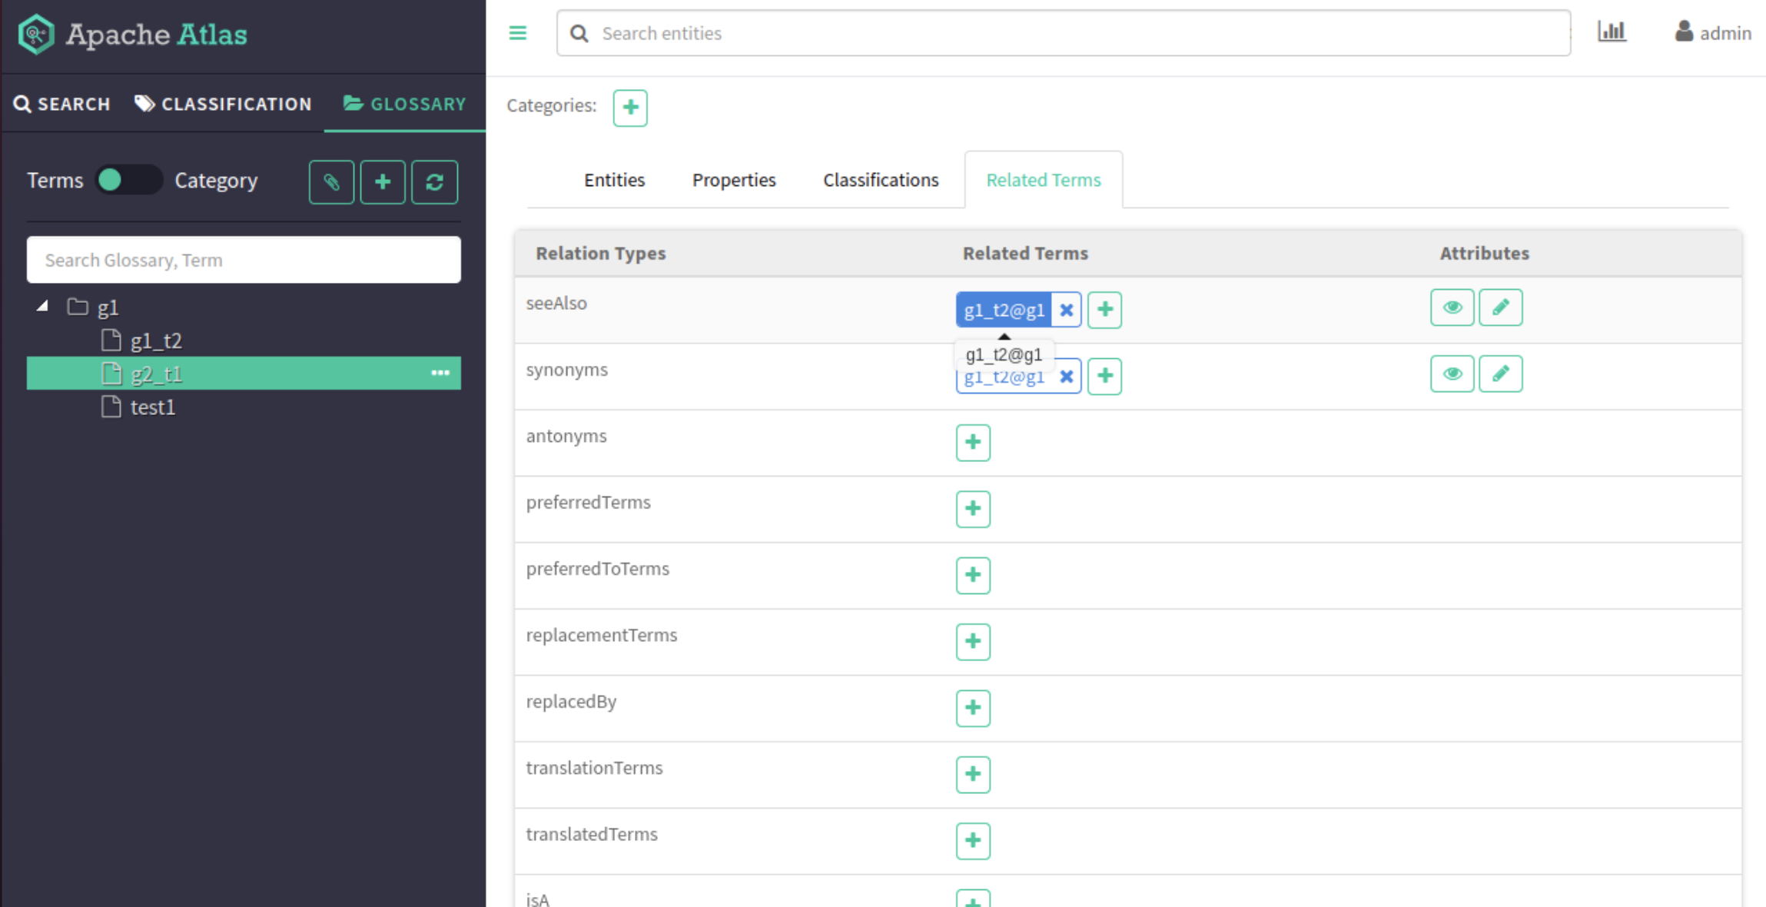
Task: Toggle the Terms/Category switch
Action: pos(128,181)
